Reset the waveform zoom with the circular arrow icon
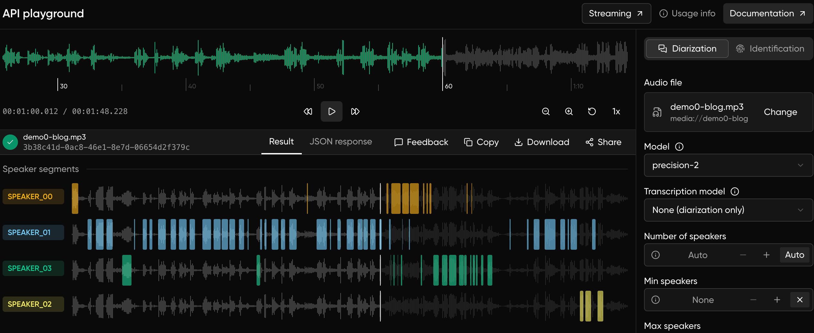This screenshot has height=333, width=814. (x=592, y=111)
